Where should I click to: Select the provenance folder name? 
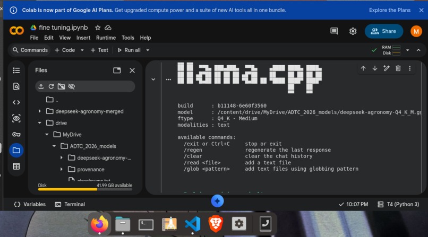(x=91, y=170)
